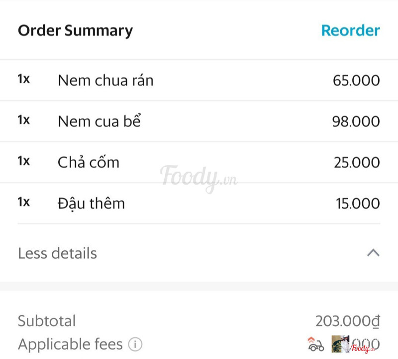Select the Đậu thêm item
Image resolution: width=398 pixels, height=359 pixels.
tap(91, 203)
